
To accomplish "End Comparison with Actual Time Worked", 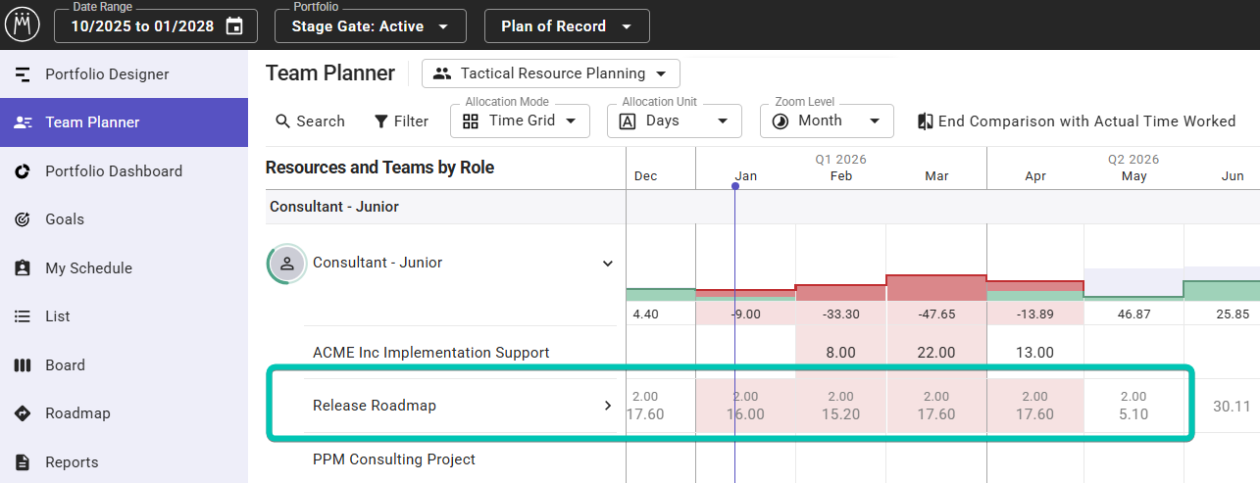I will (1076, 121).
